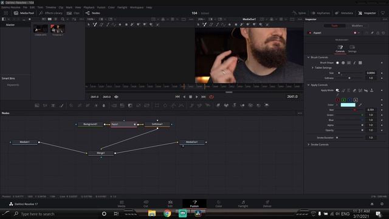The height and width of the screenshot is (219, 389).
Task: Select the Stamp apply mode icon
Action: tap(371, 91)
